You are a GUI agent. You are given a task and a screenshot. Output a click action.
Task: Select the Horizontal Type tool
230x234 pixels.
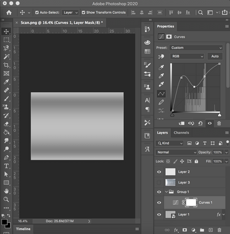tap(6, 166)
